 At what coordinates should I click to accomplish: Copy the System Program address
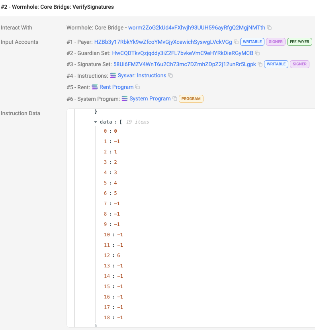coord(175,98)
